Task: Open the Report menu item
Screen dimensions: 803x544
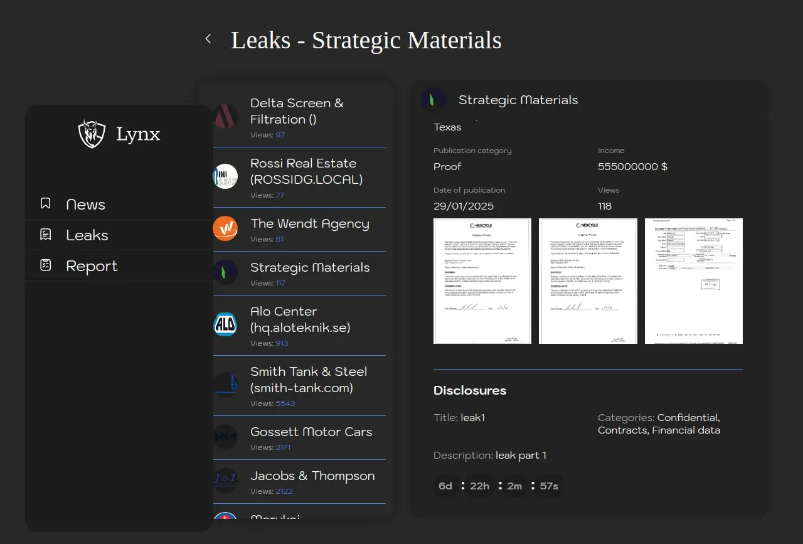Action: click(92, 266)
